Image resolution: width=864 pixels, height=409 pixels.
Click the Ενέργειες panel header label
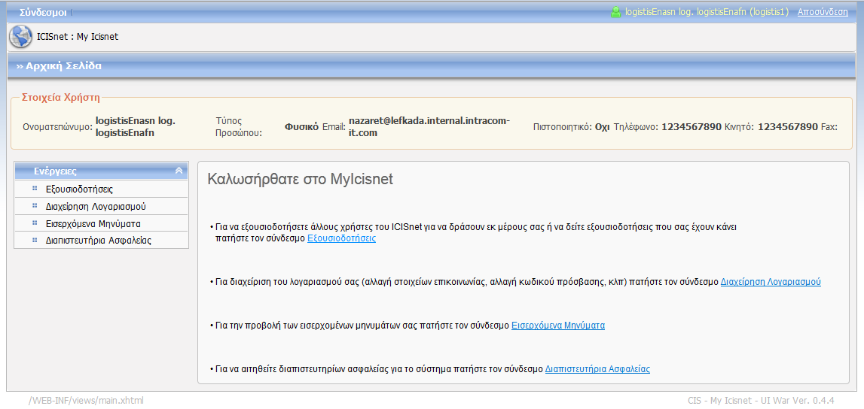[x=55, y=171]
